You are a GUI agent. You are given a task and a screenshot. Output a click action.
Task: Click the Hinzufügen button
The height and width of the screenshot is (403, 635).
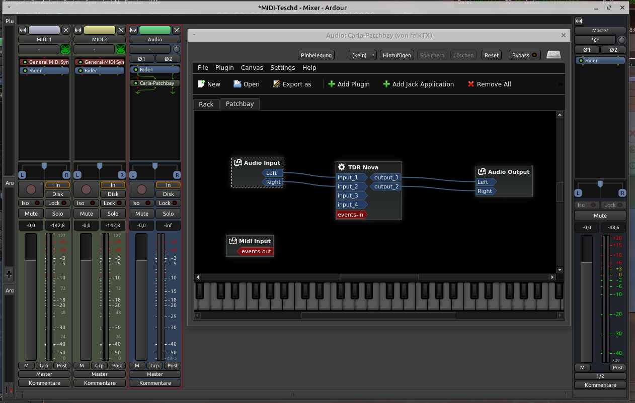(397, 55)
